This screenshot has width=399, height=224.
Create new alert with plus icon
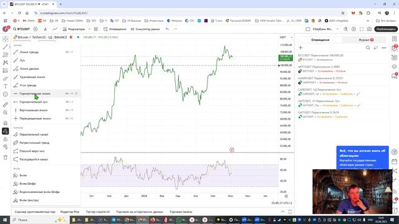pyautogui.click(x=300, y=48)
